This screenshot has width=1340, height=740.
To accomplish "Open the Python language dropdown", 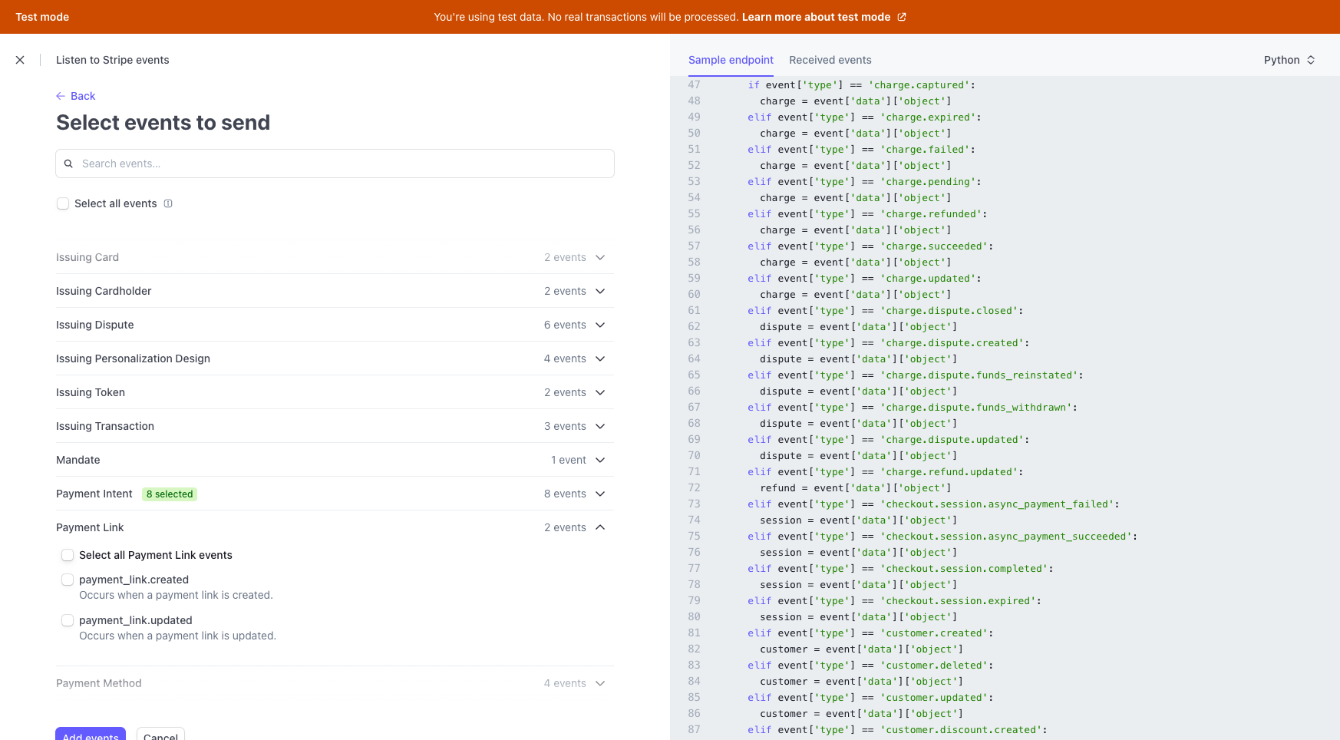I will (1289, 60).
